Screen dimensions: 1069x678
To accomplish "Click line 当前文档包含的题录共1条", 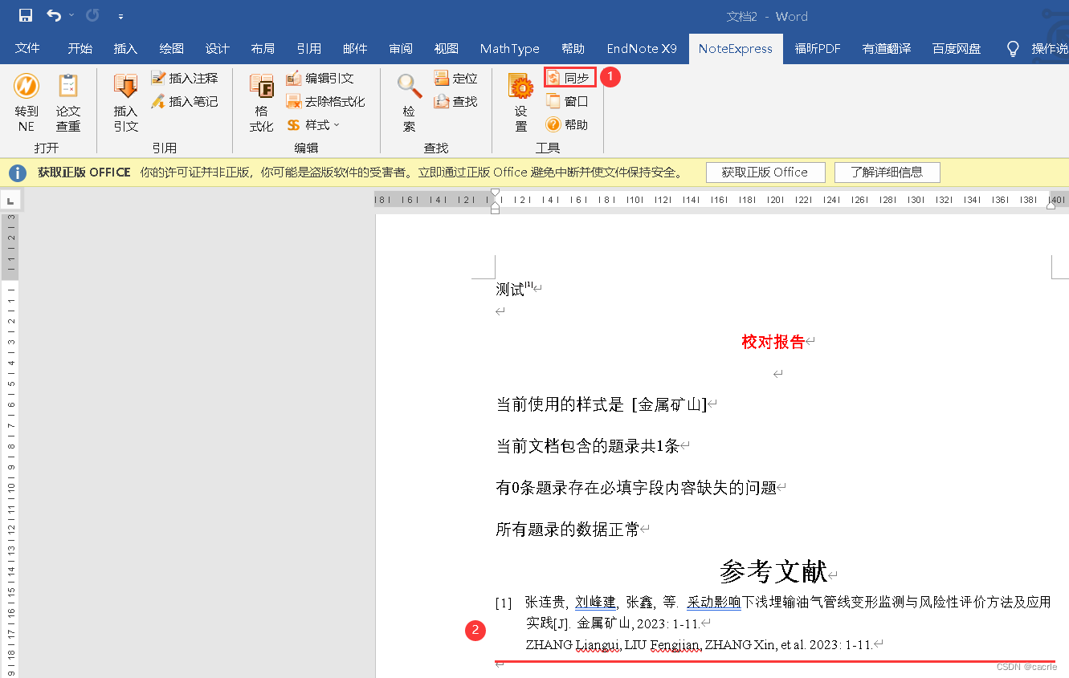I will pyautogui.click(x=588, y=446).
